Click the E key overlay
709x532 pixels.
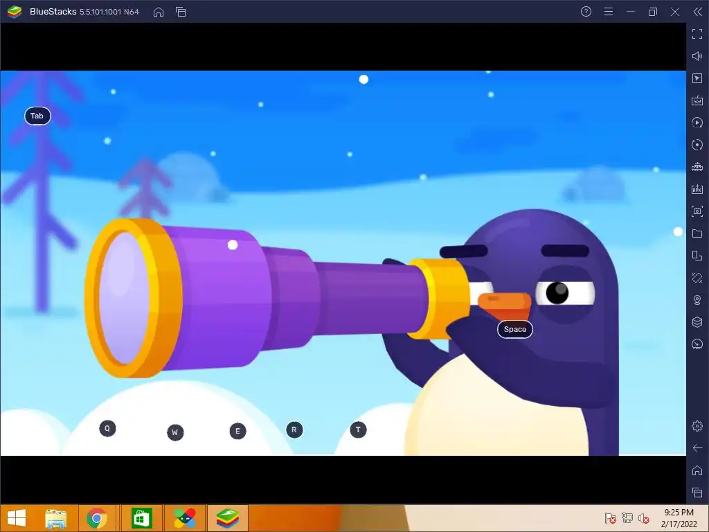[238, 431]
